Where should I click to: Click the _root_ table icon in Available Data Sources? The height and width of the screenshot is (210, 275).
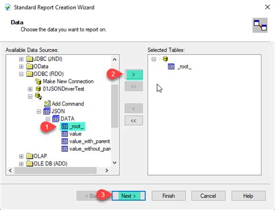(x=64, y=126)
